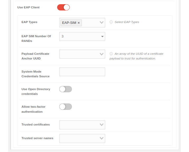Turn on Allow two-factor authentication

[x=66, y=107]
